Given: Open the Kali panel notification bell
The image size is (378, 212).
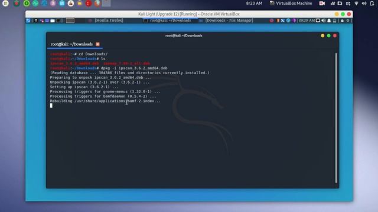Looking at the screenshot, I should click(x=329, y=21).
